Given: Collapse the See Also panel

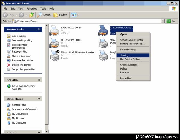Looking at the screenshot, I should tap(39, 80).
